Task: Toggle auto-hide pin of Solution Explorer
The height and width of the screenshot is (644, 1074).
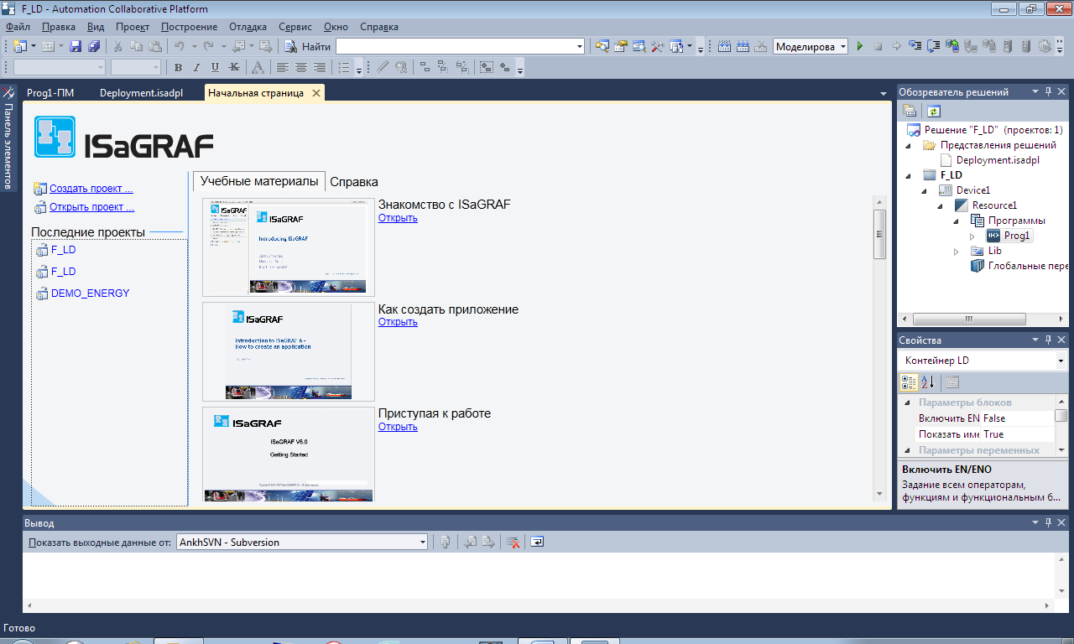Action: (x=1048, y=91)
